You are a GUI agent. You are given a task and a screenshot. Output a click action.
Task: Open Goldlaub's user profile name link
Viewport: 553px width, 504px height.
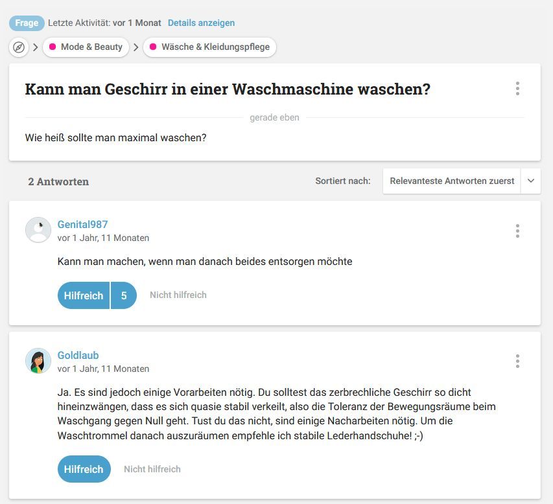point(78,355)
